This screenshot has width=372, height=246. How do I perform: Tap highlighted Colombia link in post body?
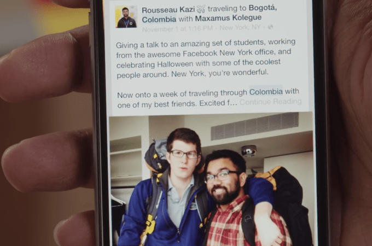coord(266,91)
